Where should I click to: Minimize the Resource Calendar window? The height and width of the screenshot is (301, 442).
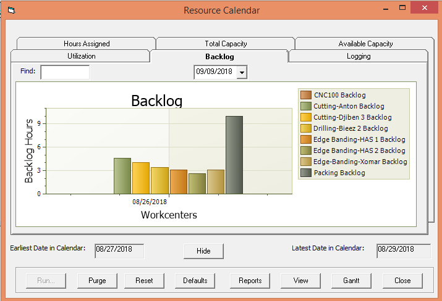coord(386,9)
